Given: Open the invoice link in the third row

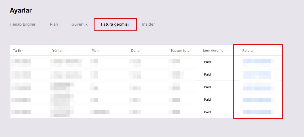Looking at the screenshot, I should pyautogui.click(x=257, y=87).
